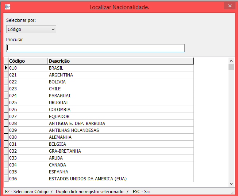Pick the ALEMANHA nationality row

click(60, 137)
